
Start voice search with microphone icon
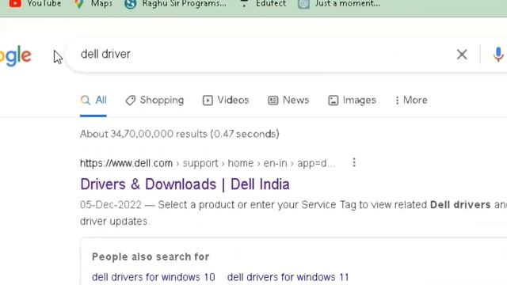click(x=498, y=55)
